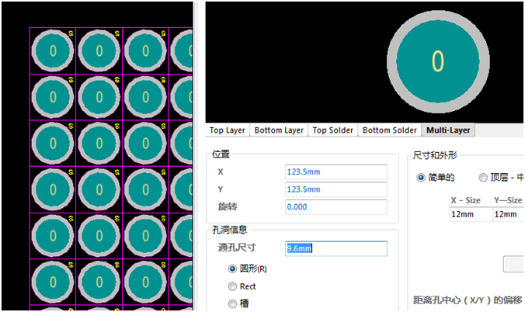Go to the Bottom Solder tab
This screenshot has width=525, height=312.
pos(390,130)
